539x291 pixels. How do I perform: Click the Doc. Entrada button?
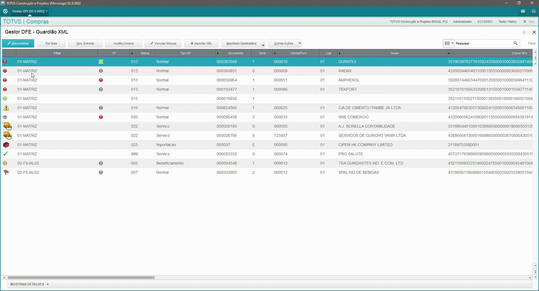tap(85, 43)
